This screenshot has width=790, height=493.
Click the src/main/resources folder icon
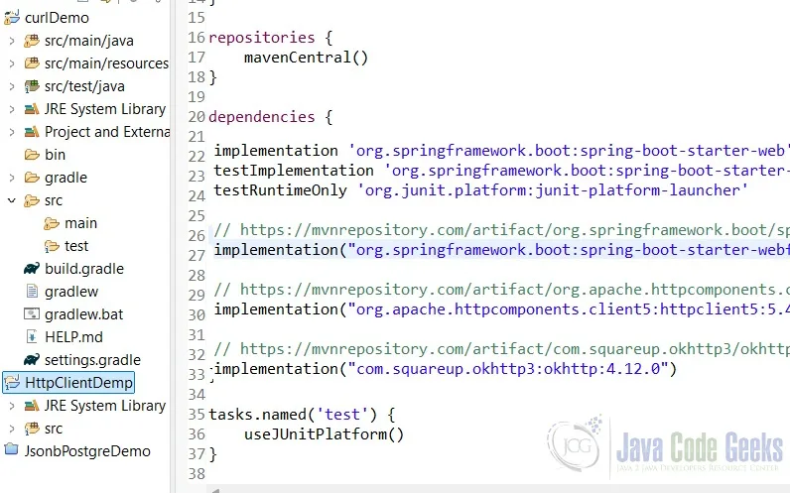point(32,62)
